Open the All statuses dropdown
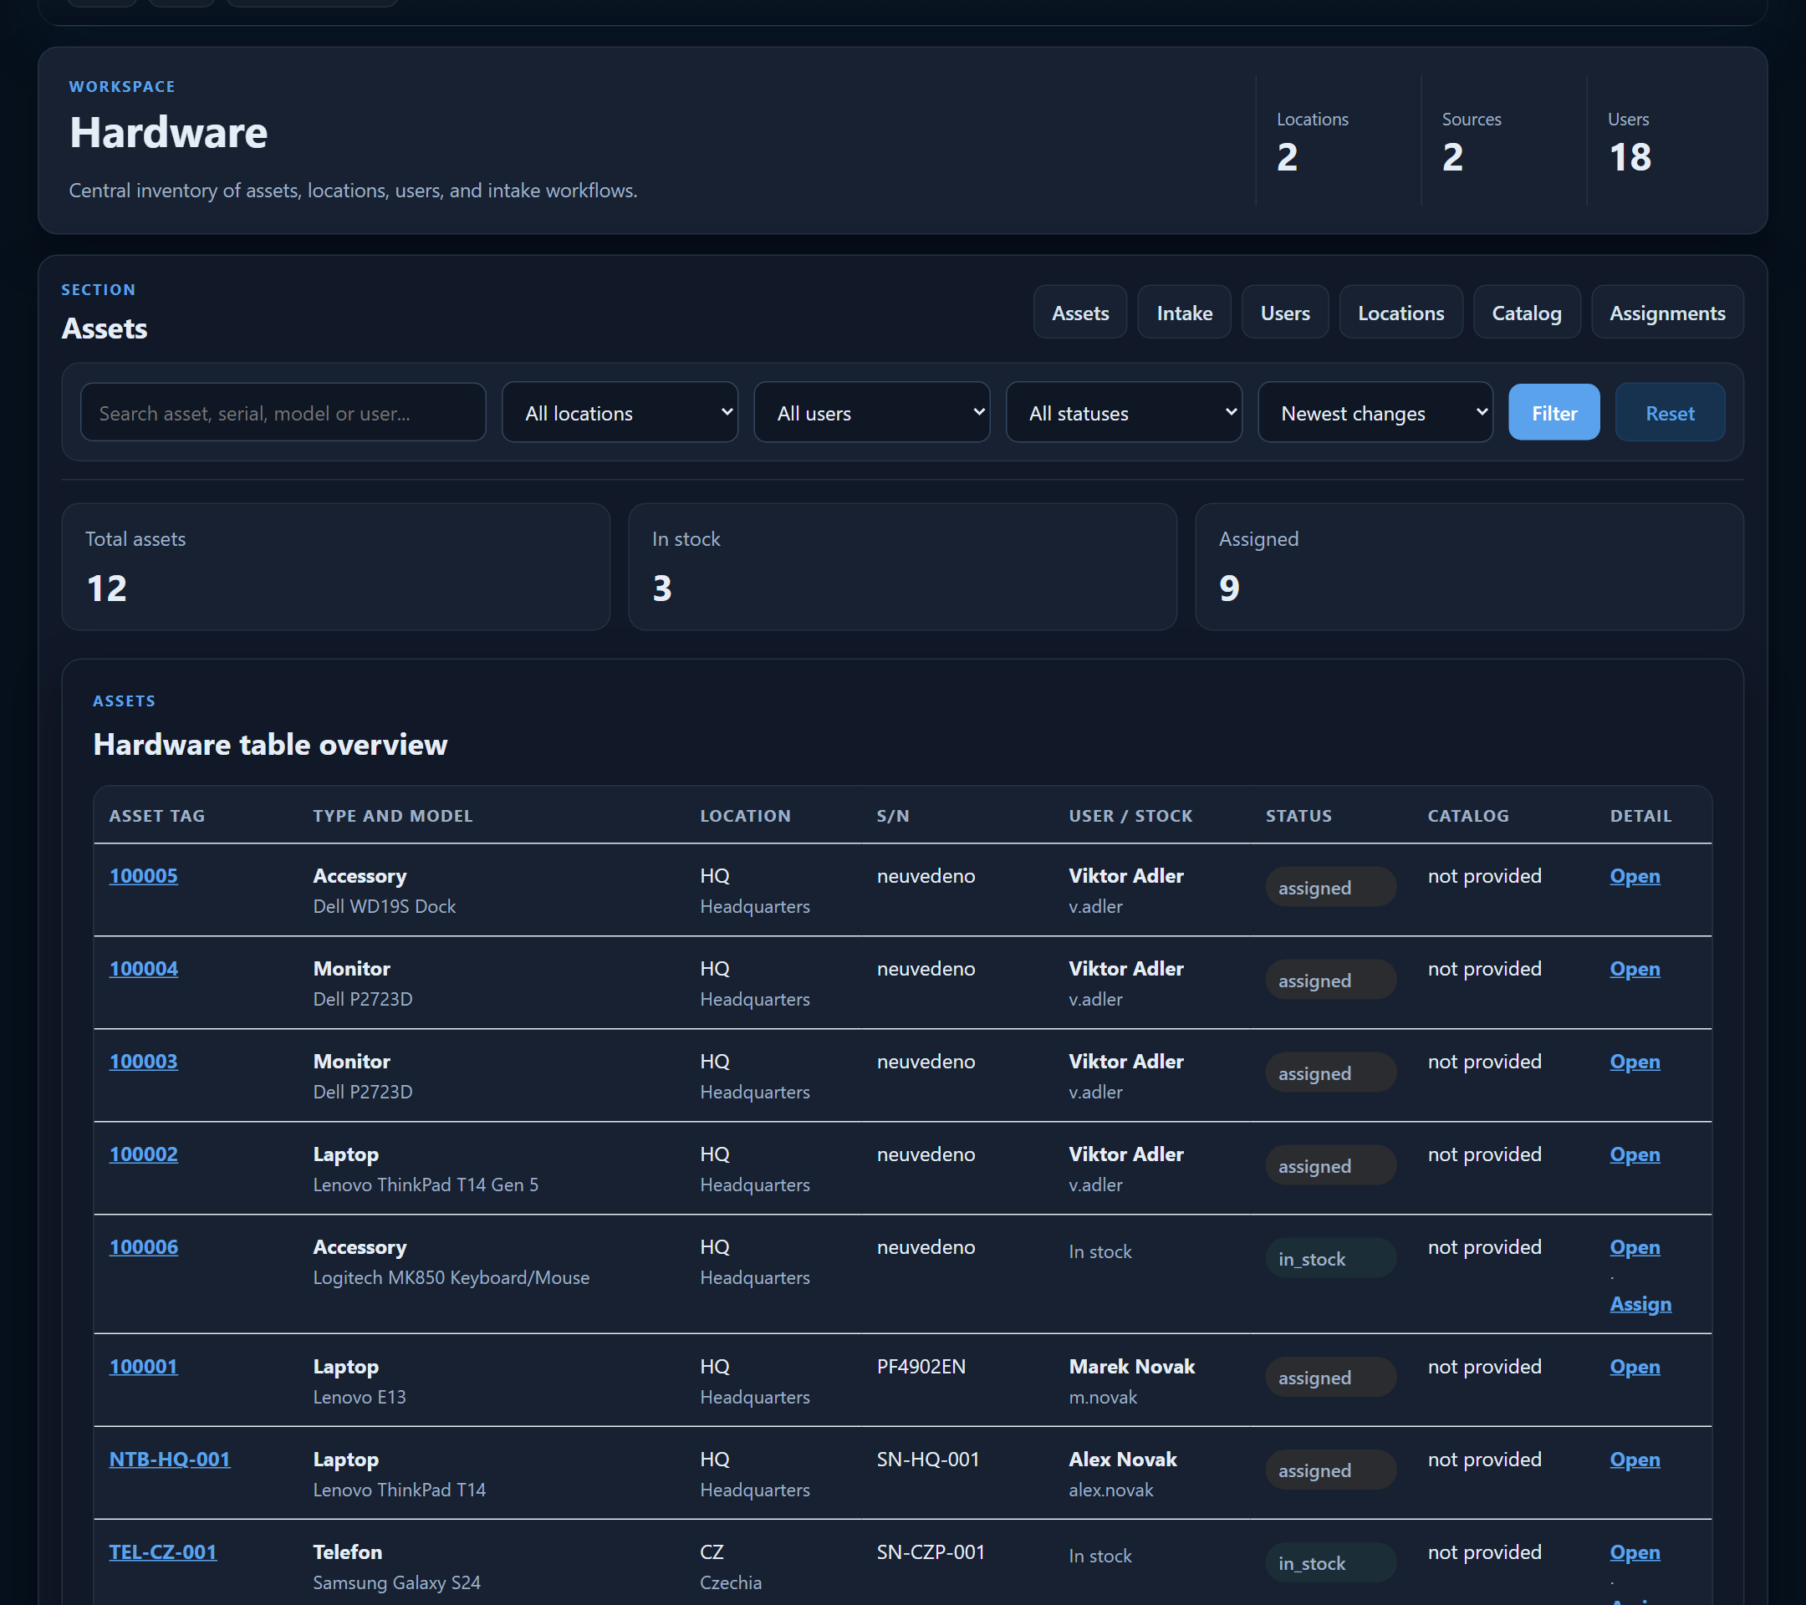The height and width of the screenshot is (1605, 1806). click(1123, 412)
